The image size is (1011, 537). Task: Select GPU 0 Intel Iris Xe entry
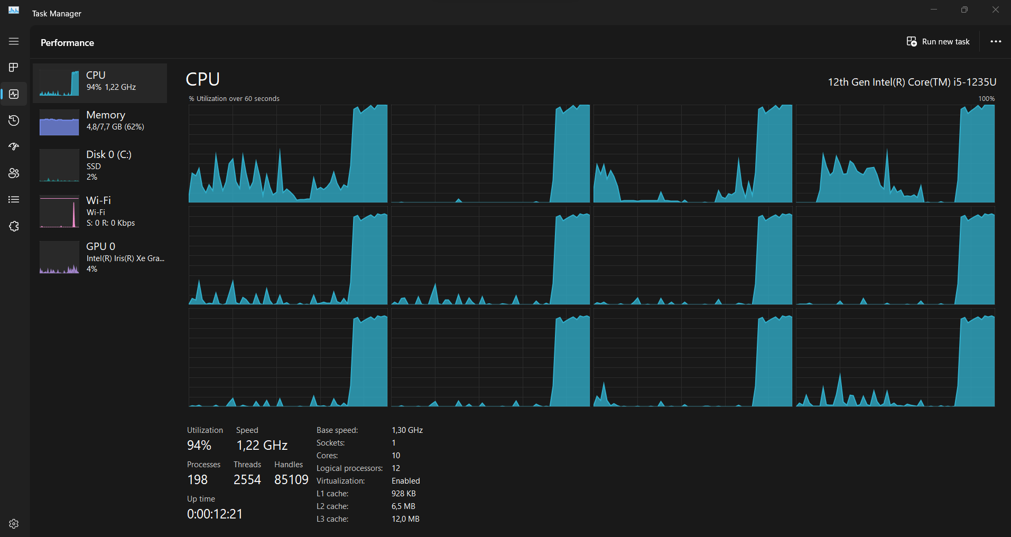100,257
